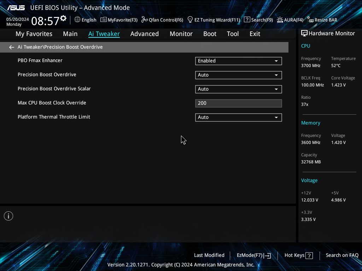Open AURA(F4) lighting icon
The width and height of the screenshot is (362, 271).
pos(280,20)
